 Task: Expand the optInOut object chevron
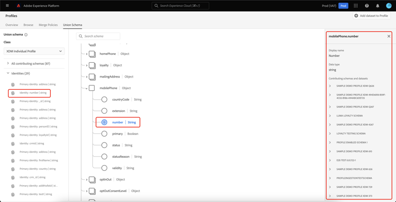(x=87, y=179)
